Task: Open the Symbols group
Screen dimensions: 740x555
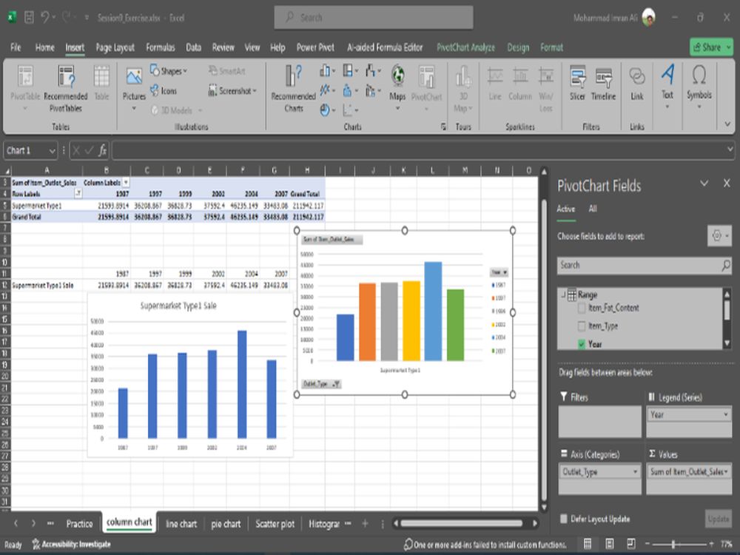Action: coord(699,87)
